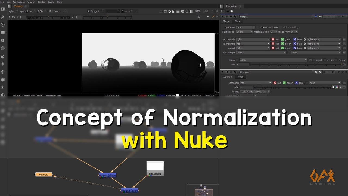Open the viewer zoom 50% dropdown

pos(199,11)
